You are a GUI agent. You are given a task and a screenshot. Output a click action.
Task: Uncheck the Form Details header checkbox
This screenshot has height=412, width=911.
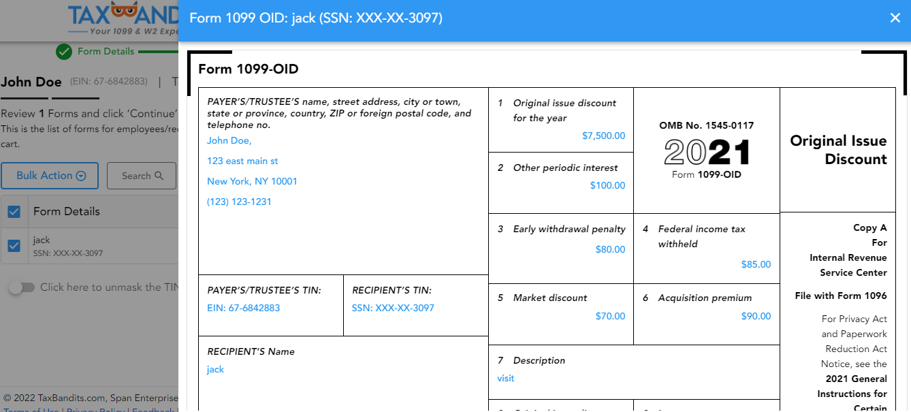[14, 211]
